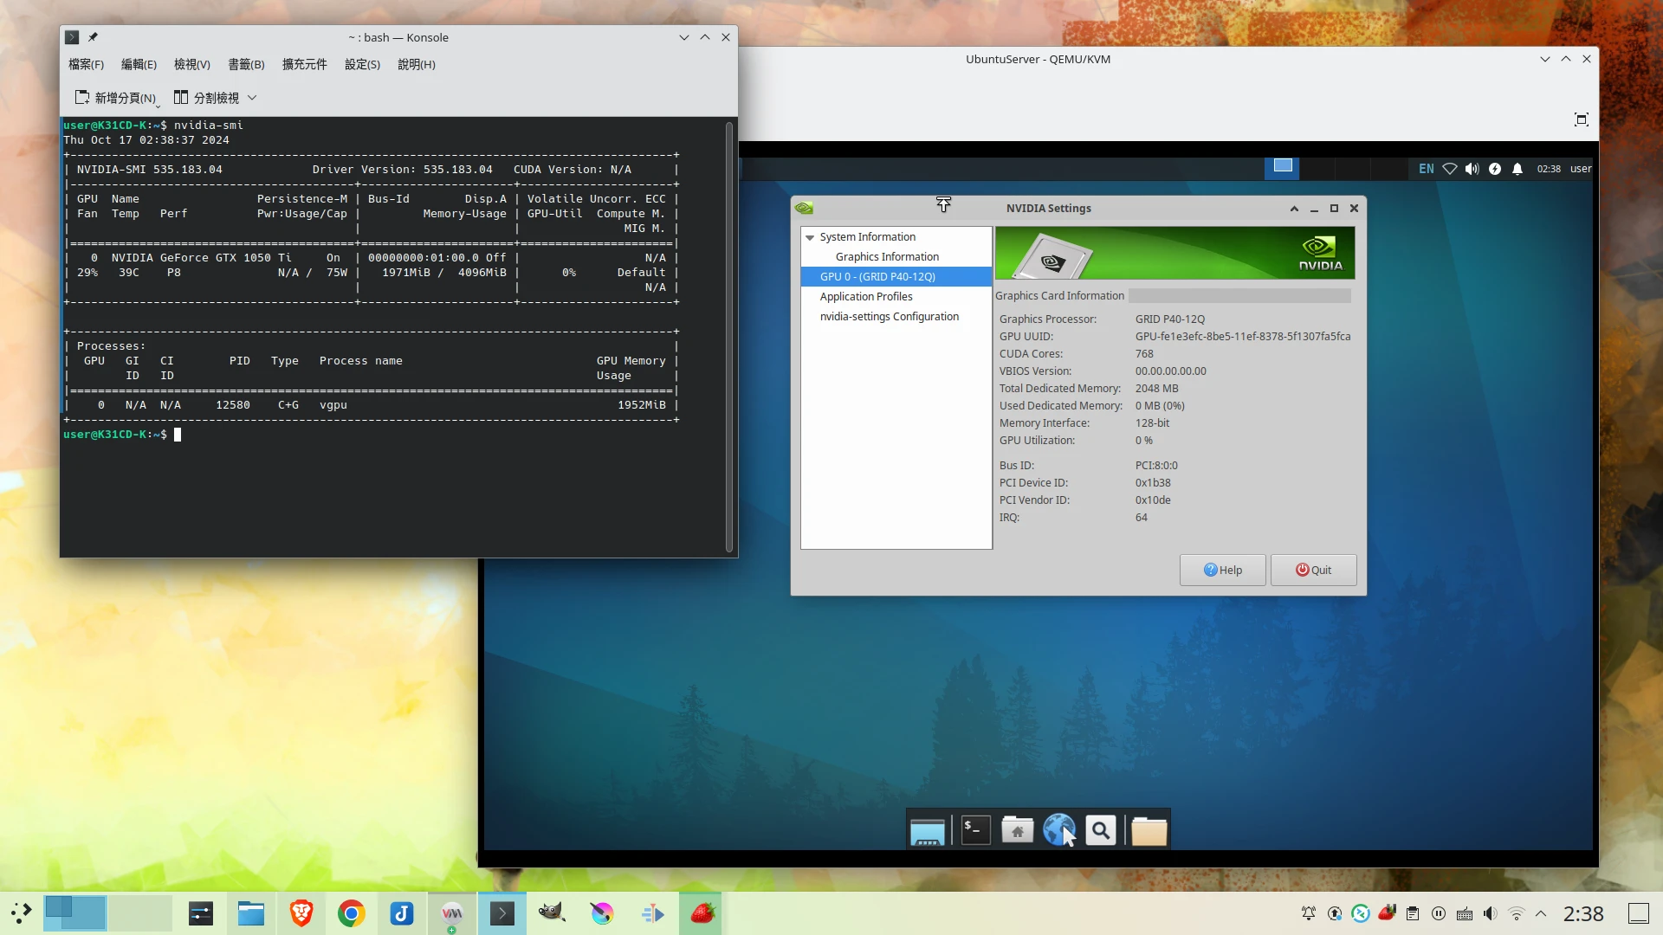Open the web browser globe in guest dock
Viewport: 1663px width, 935px height.
[1058, 830]
